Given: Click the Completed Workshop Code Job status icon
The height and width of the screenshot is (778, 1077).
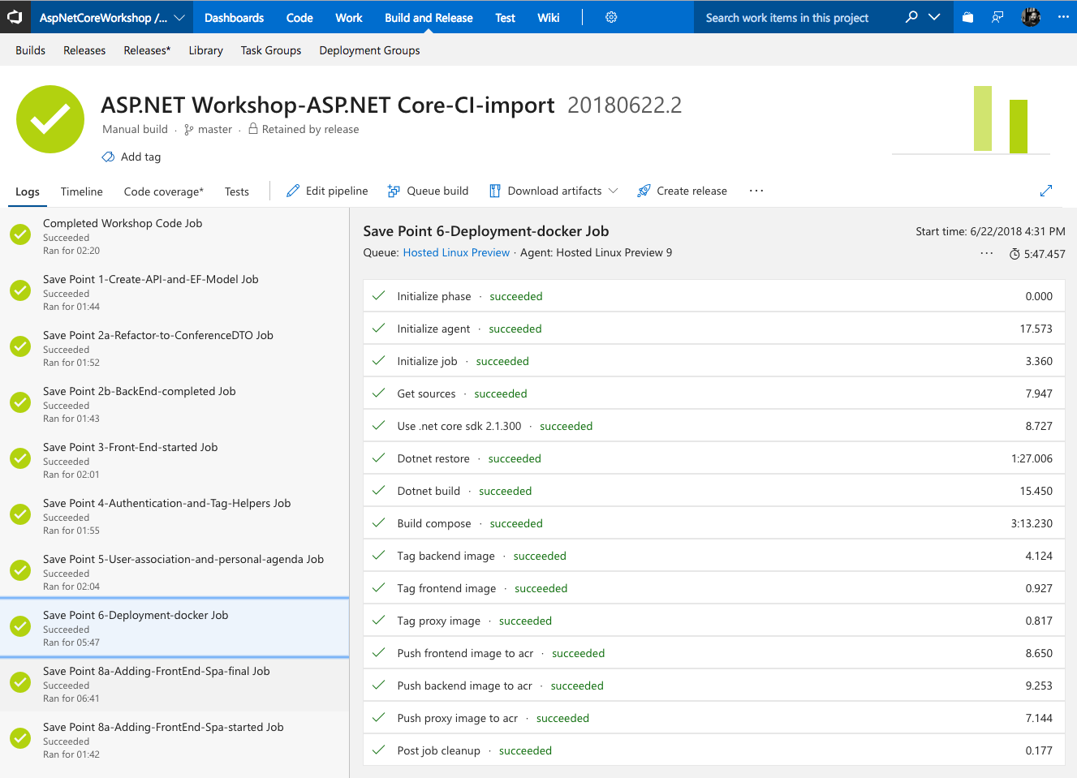Looking at the screenshot, I should (20, 234).
